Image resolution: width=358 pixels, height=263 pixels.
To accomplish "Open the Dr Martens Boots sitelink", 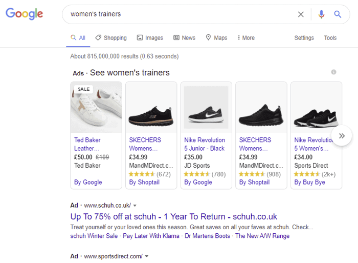I will (x=207, y=236).
